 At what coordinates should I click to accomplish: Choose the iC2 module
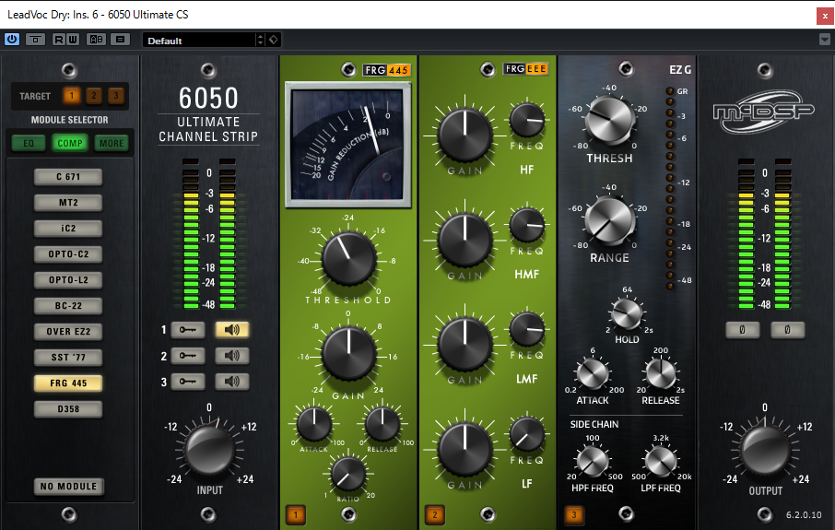pos(68,229)
